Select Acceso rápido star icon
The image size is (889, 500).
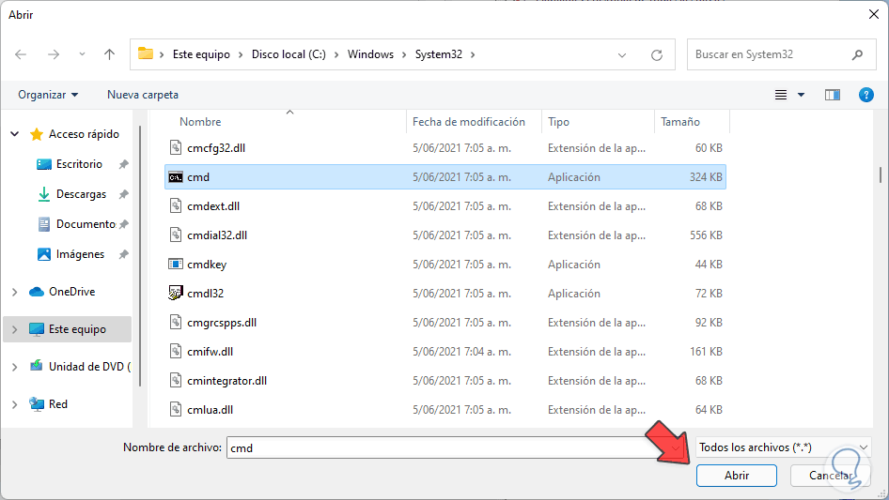click(37, 134)
